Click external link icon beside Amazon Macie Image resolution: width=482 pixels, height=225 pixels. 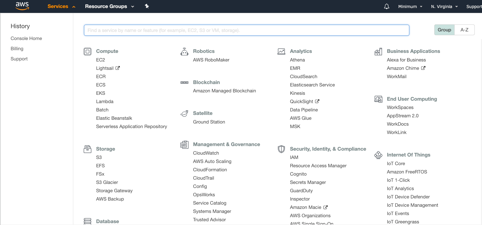tap(326, 207)
